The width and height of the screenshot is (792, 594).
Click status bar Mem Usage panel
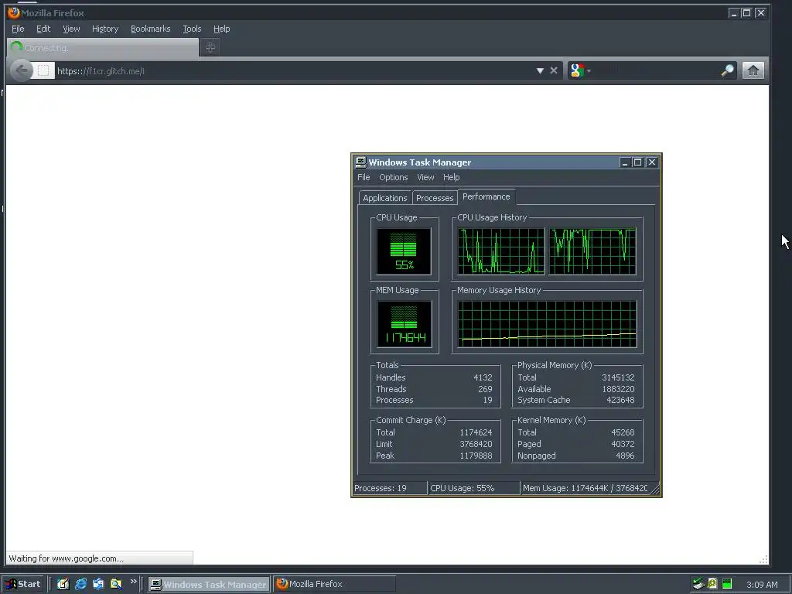pyautogui.click(x=585, y=488)
